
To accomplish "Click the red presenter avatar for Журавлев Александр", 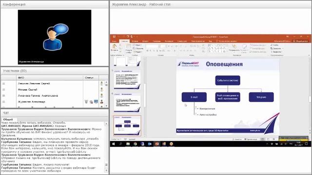I will click(102, 102).
